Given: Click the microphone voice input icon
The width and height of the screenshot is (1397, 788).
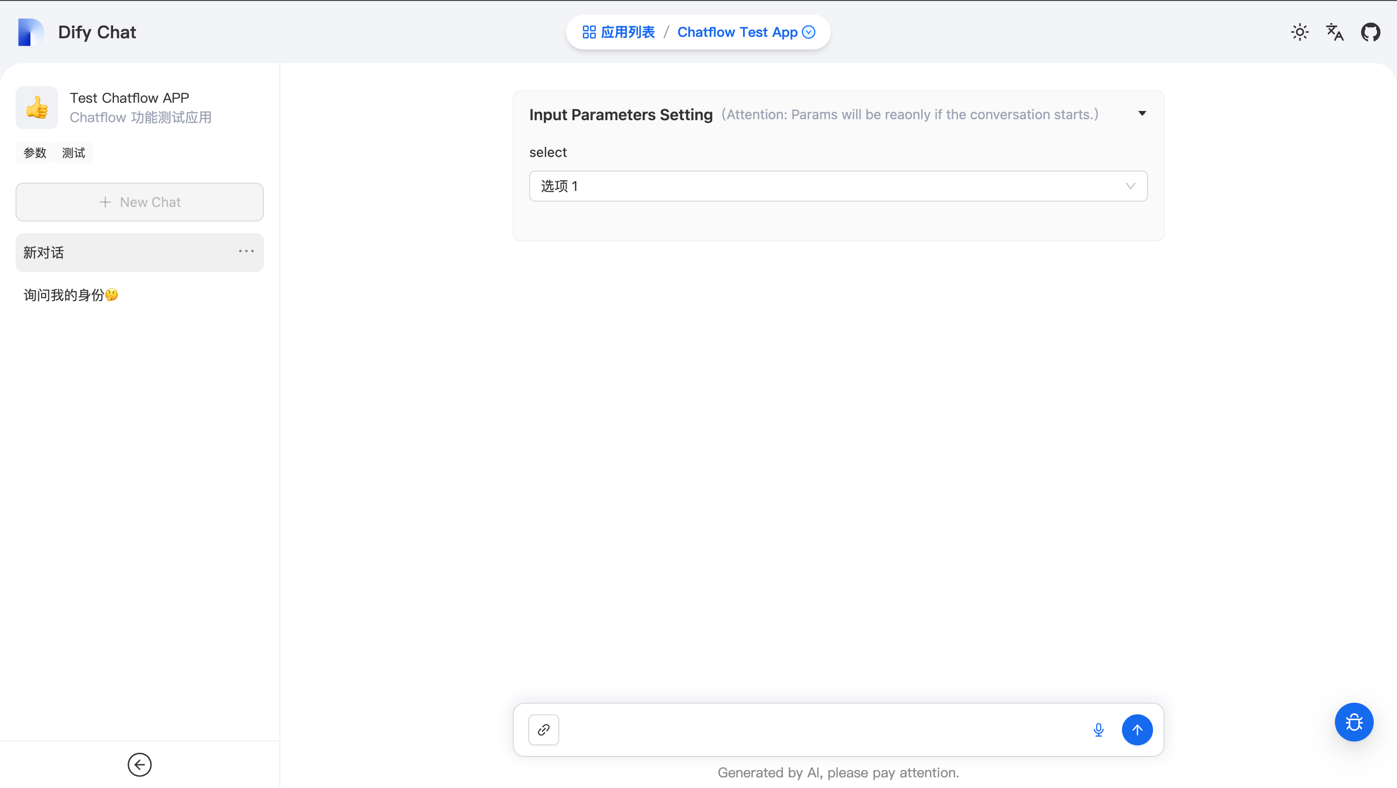Looking at the screenshot, I should (1098, 729).
